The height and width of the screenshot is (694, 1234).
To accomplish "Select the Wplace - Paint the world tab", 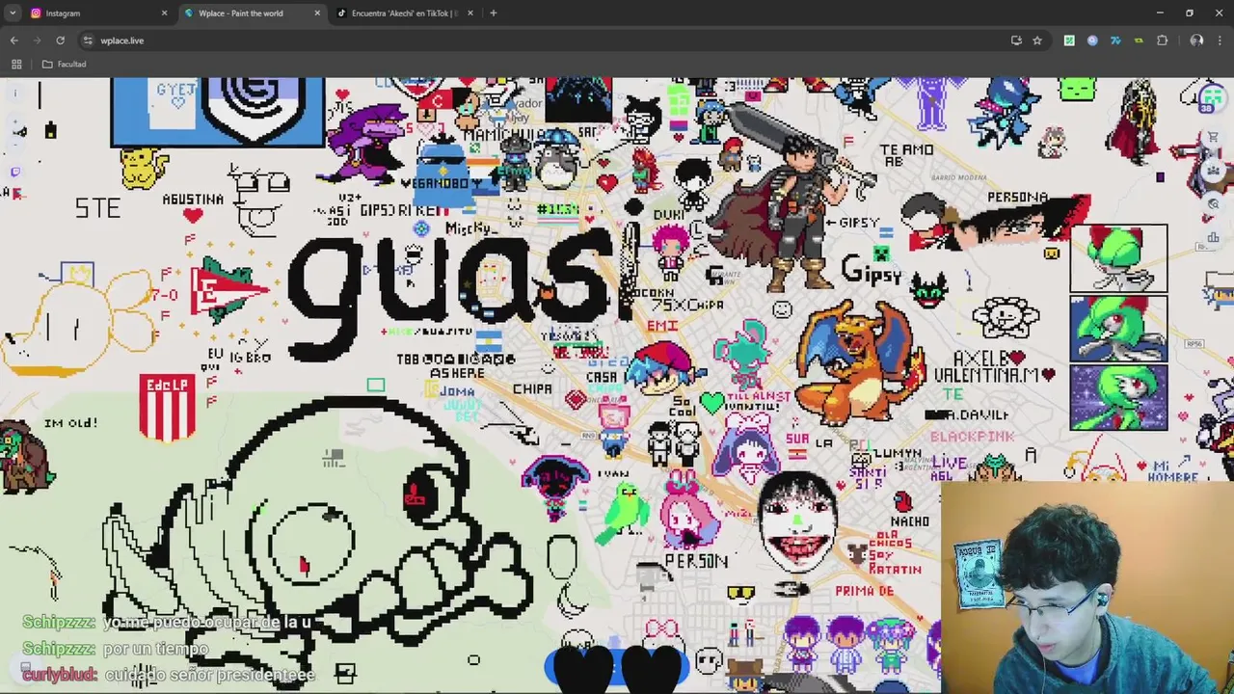I will tap(241, 13).
